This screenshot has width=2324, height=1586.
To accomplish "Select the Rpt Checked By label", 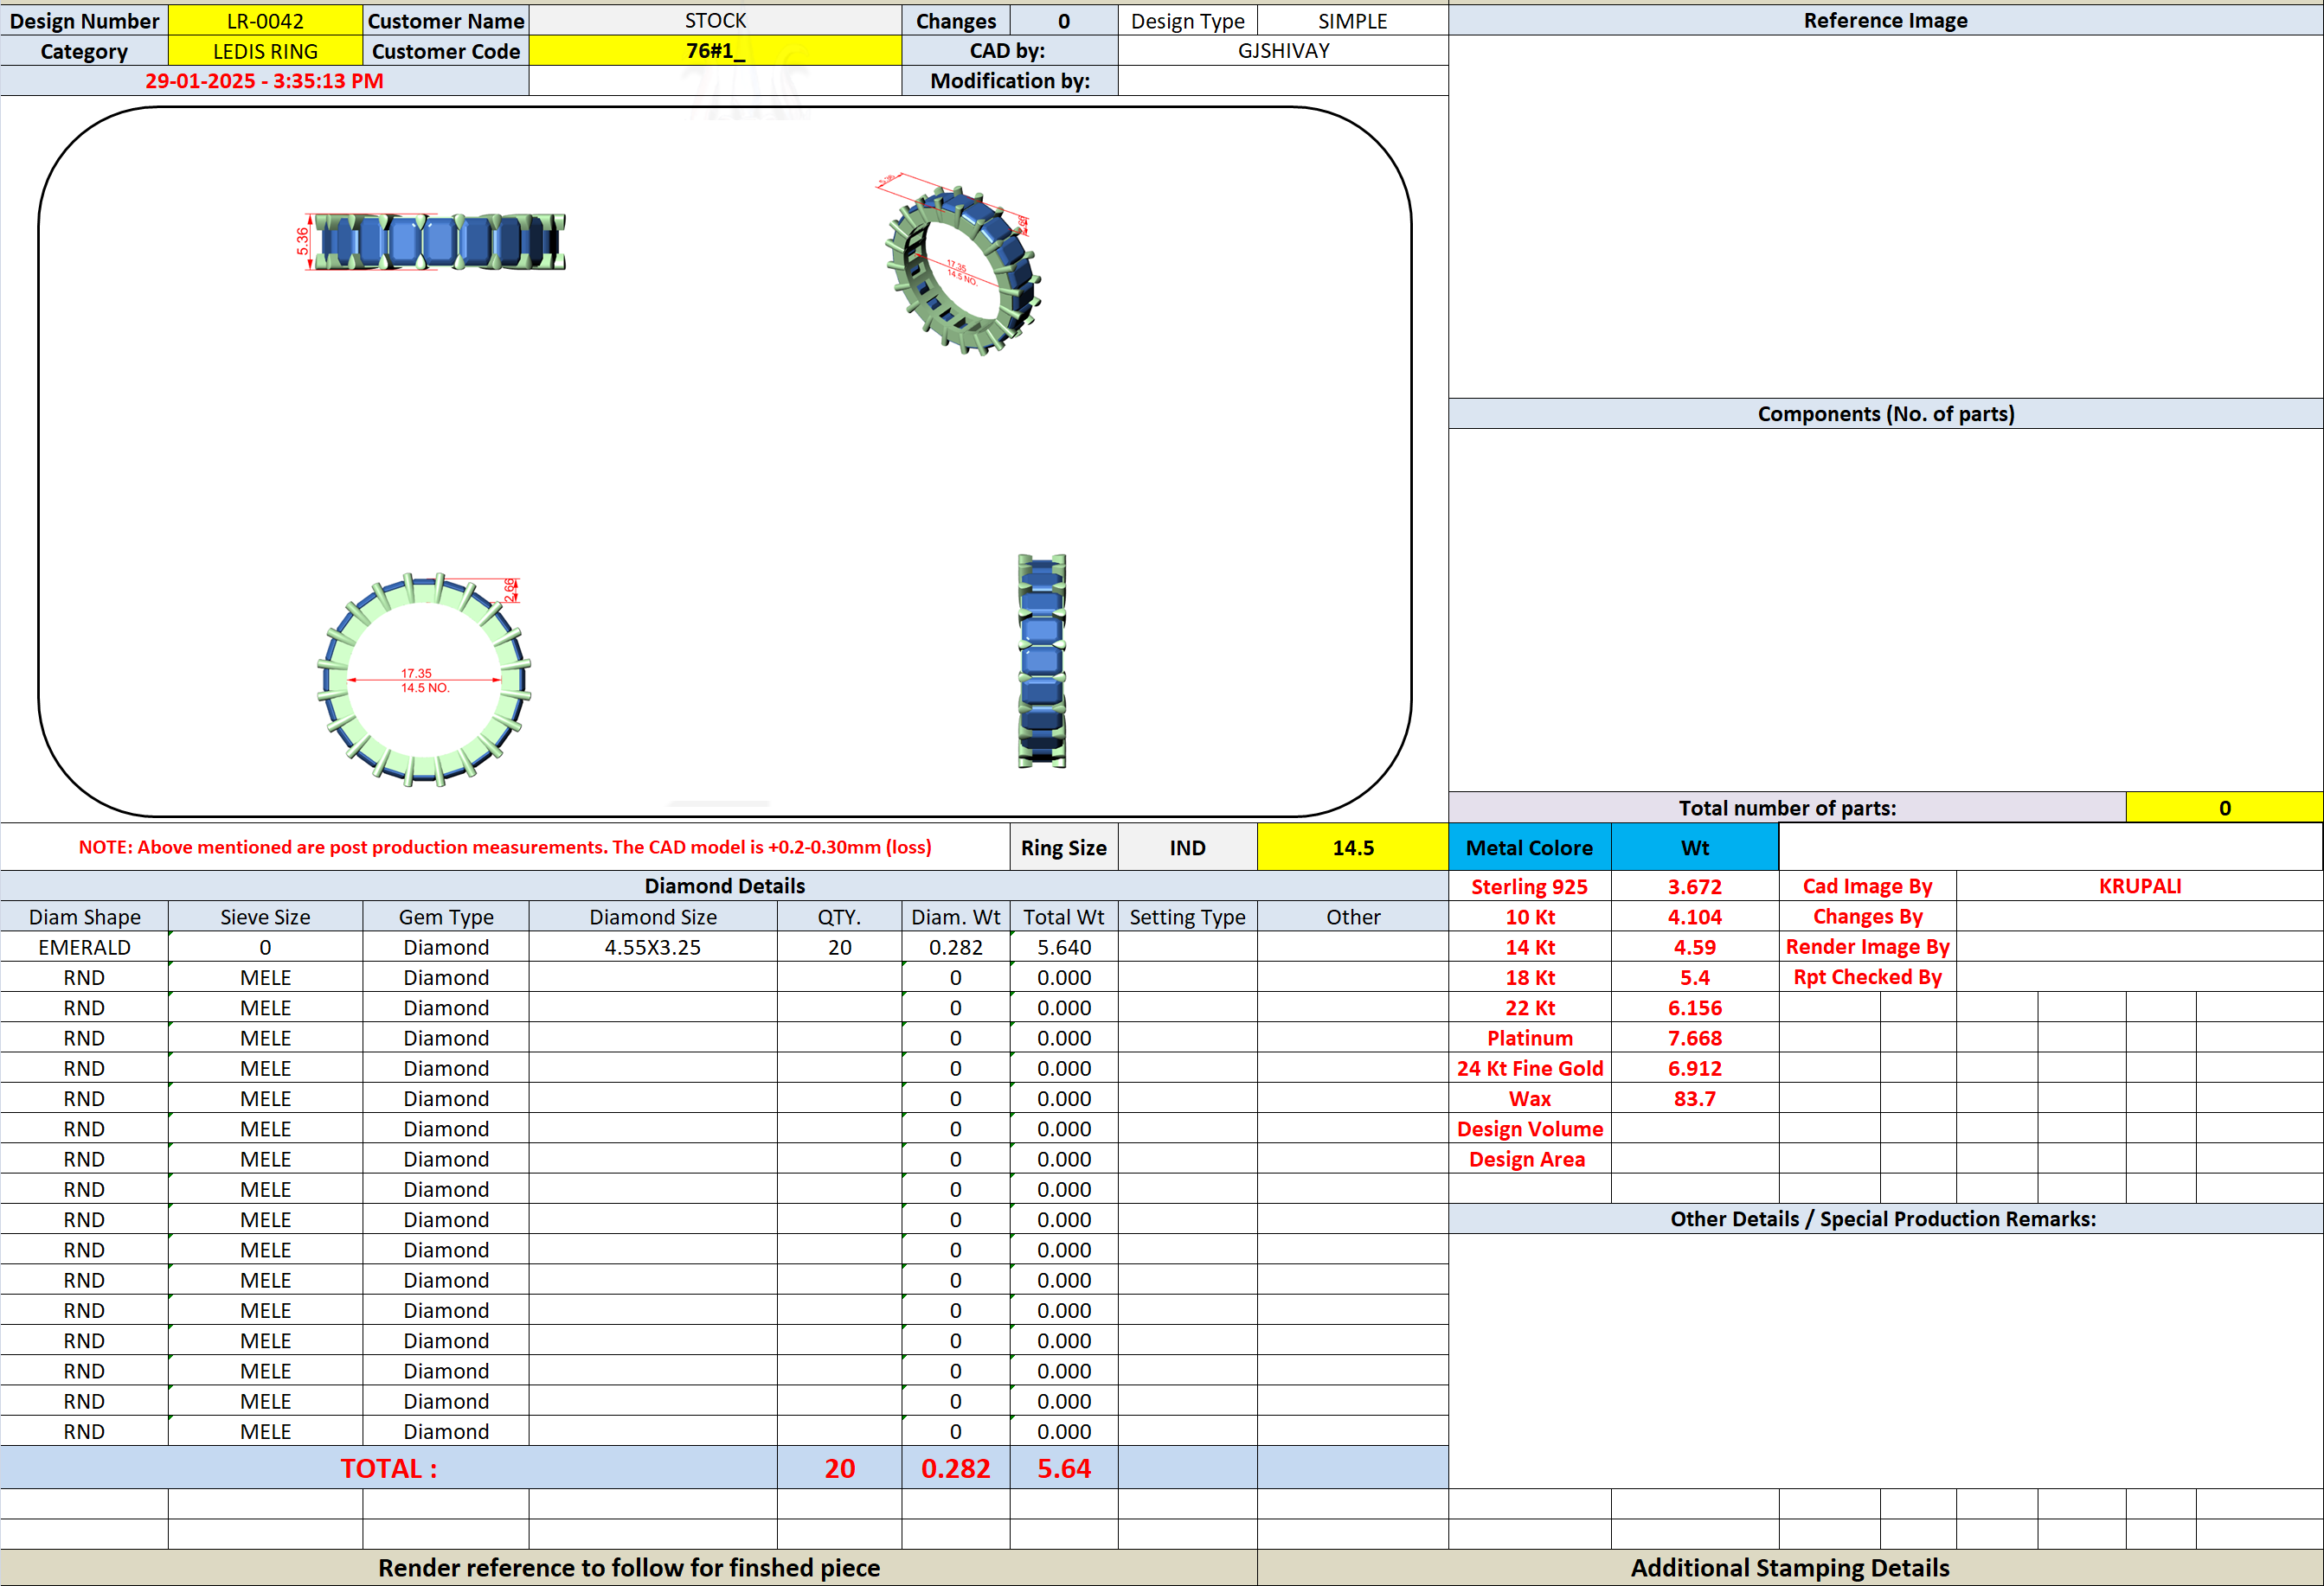I will 1867,977.
